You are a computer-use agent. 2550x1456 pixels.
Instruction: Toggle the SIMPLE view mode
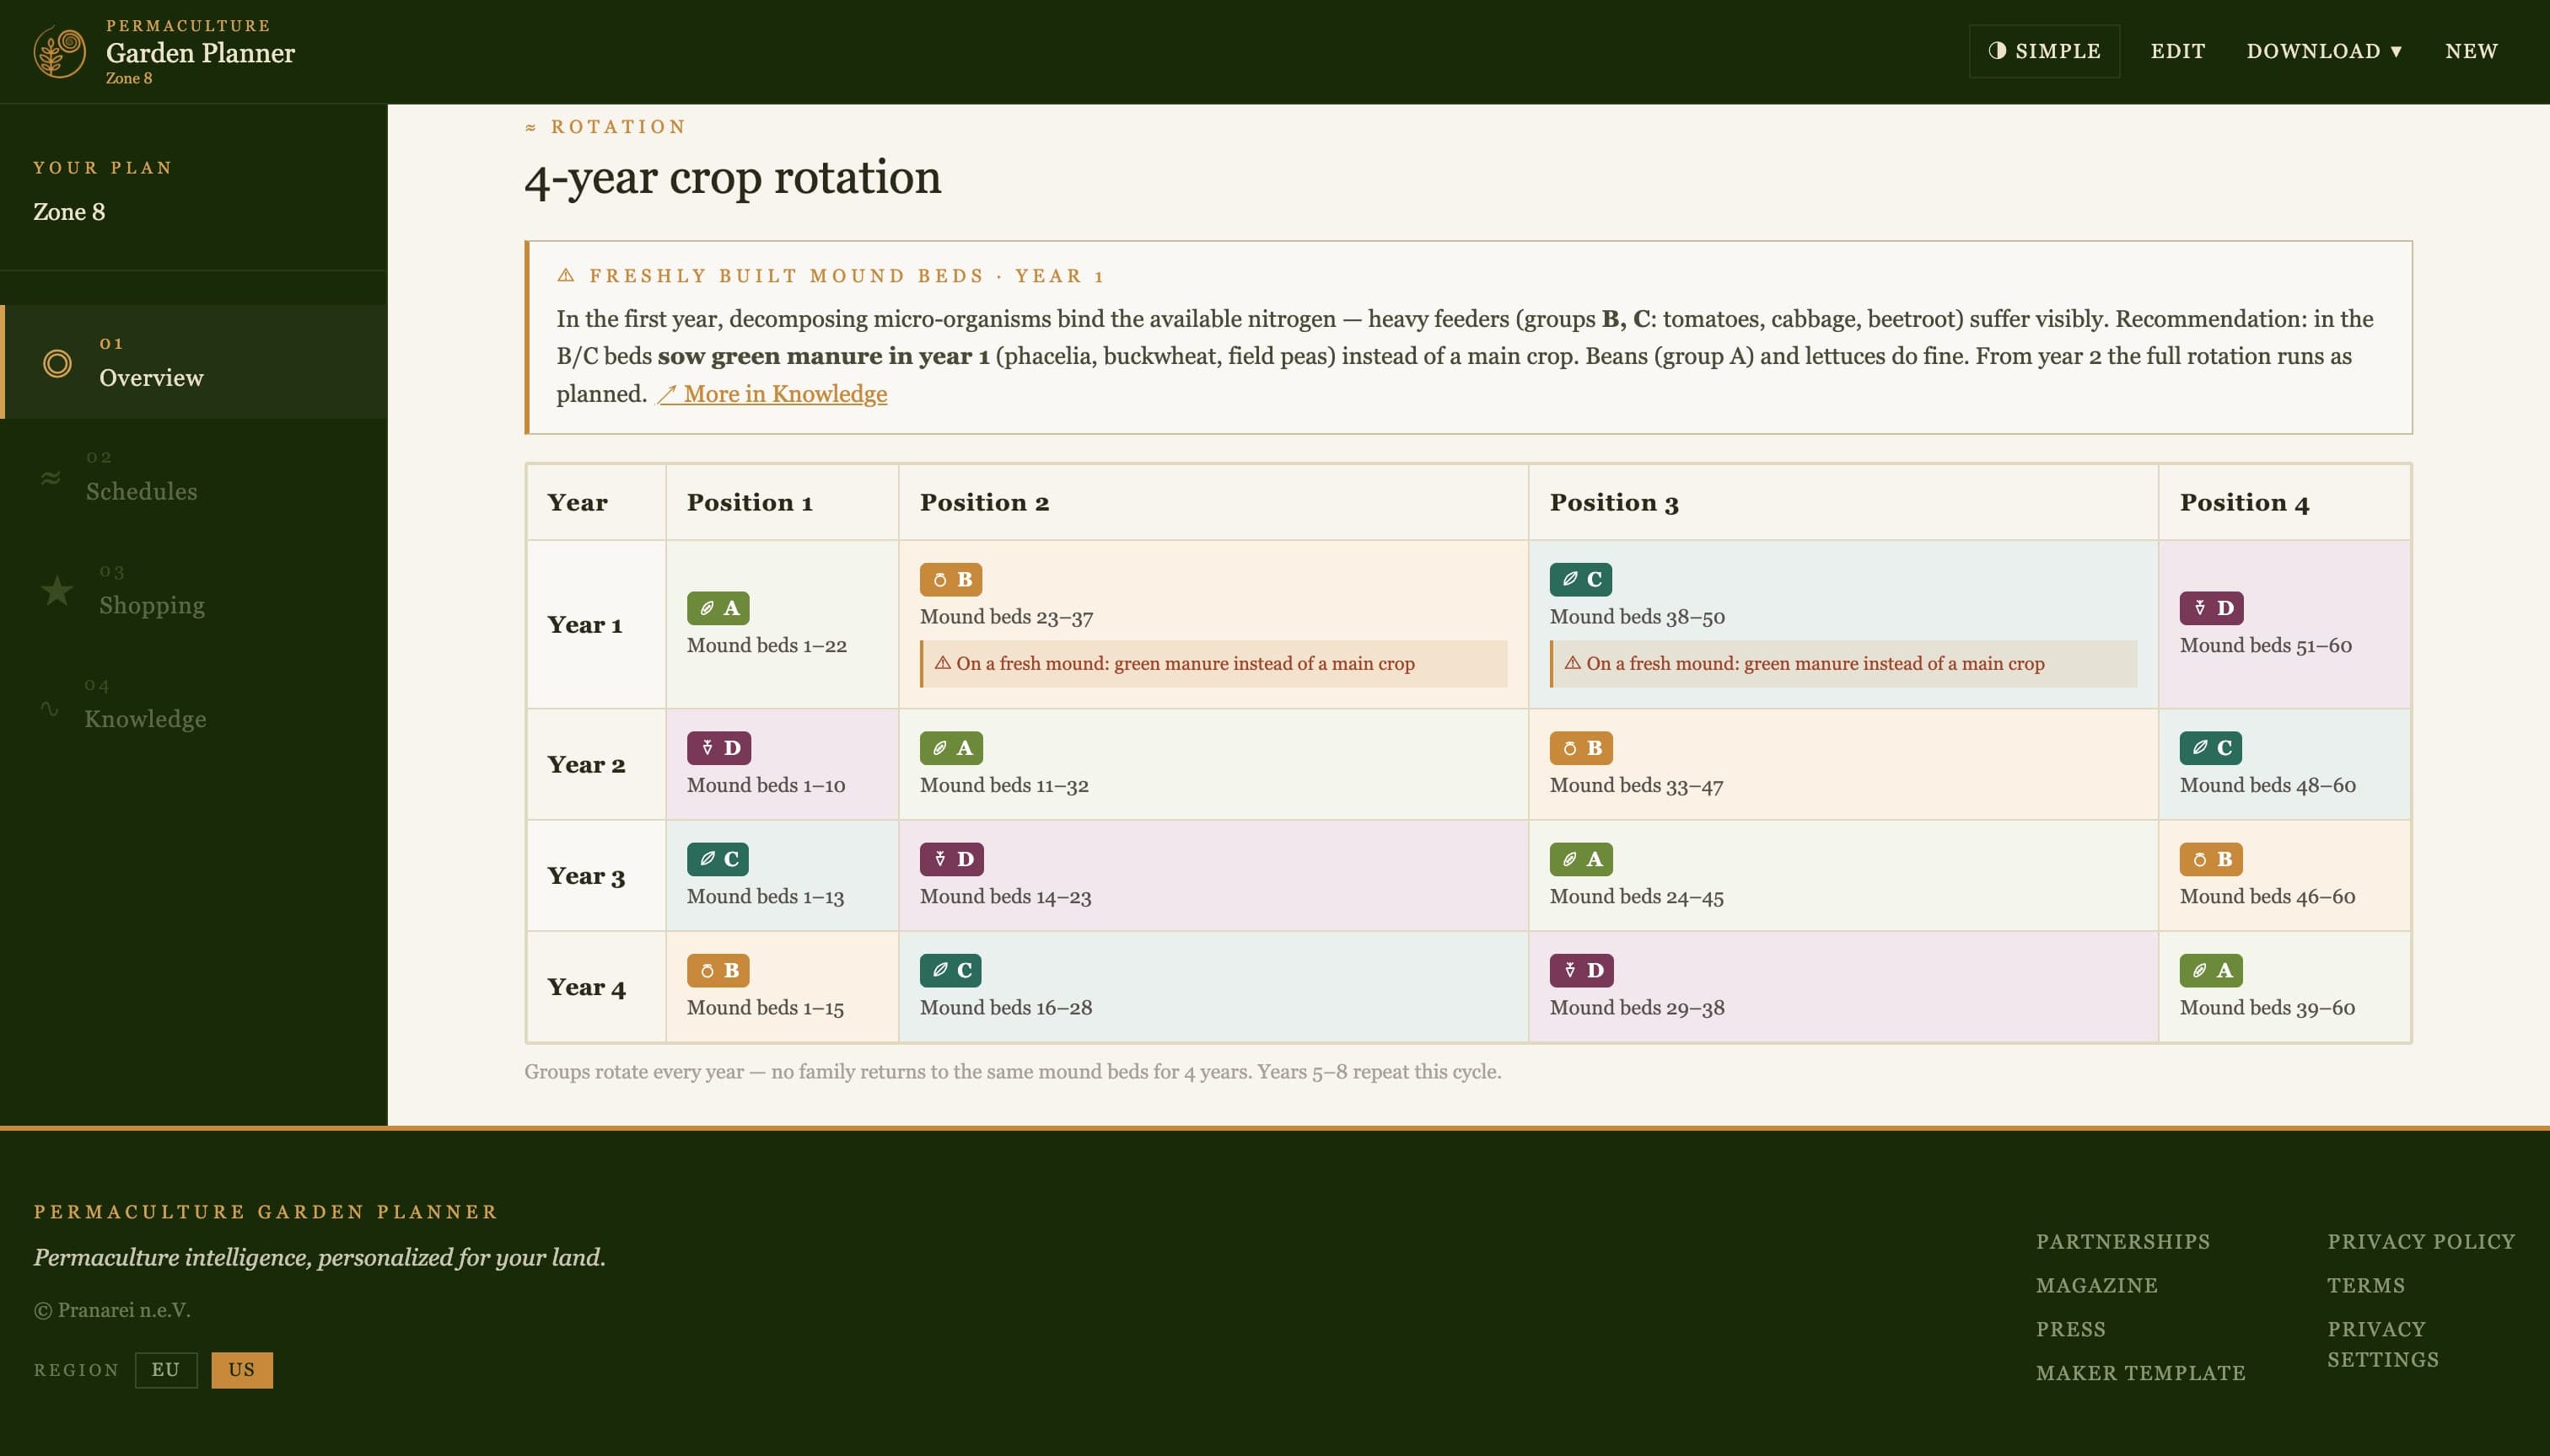click(x=2043, y=51)
